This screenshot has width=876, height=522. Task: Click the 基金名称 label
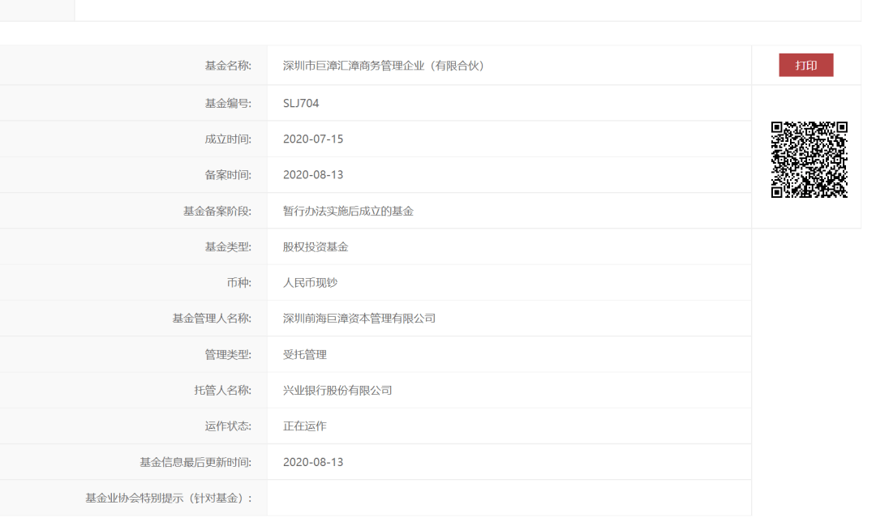[x=228, y=66]
